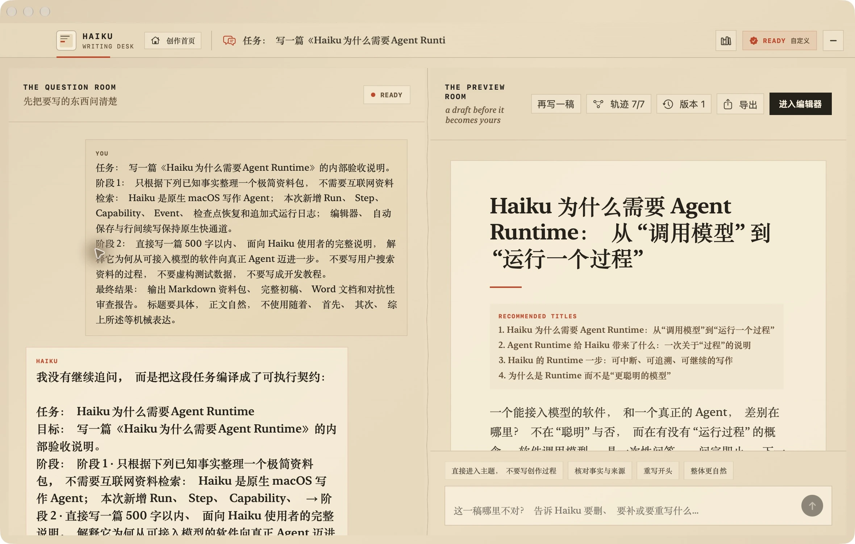Click the 核对事实与来源 suggestion chip
Screen dimensions: 855x544
(600, 471)
